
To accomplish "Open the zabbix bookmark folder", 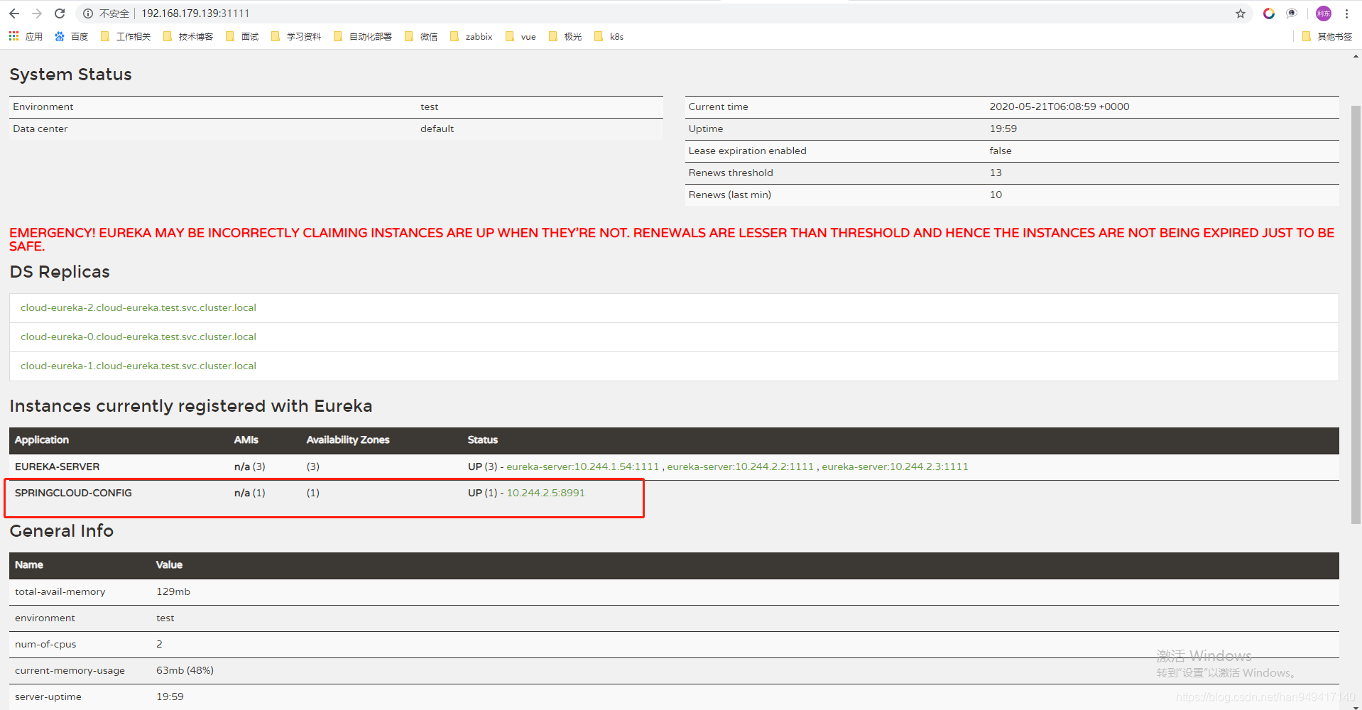I will (x=472, y=36).
